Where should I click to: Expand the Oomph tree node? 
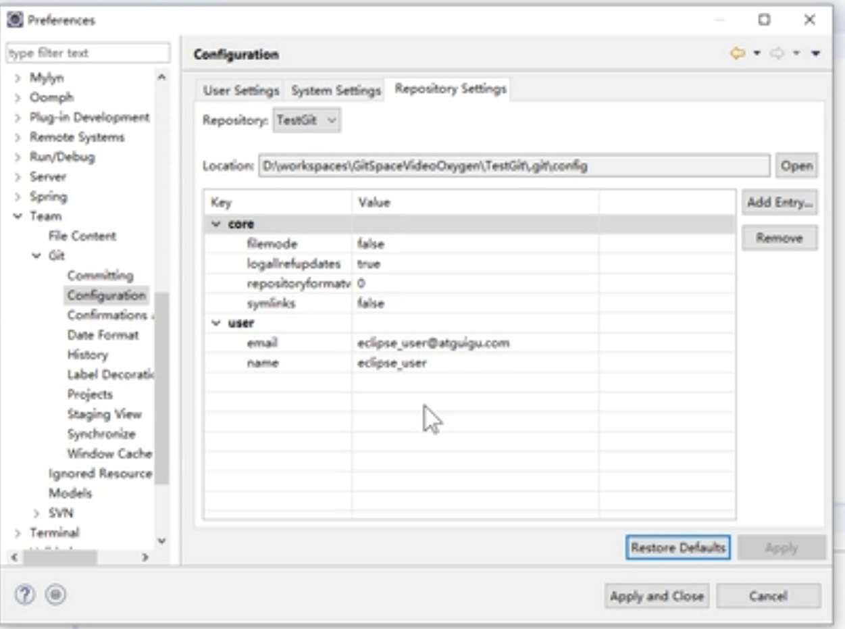[18, 98]
